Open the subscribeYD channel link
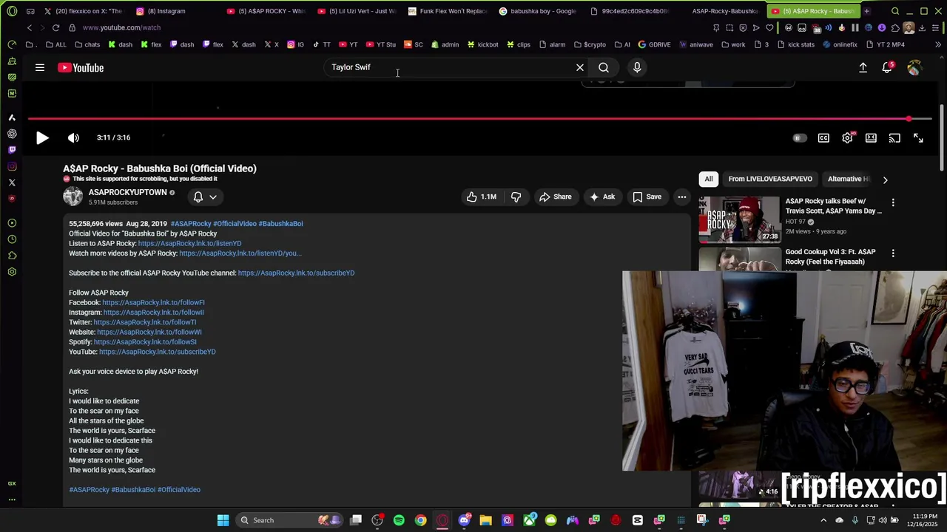 (296, 273)
